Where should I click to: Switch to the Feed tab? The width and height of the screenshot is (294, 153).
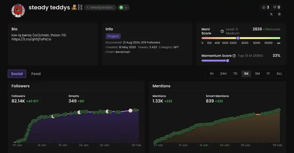(x=36, y=74)
